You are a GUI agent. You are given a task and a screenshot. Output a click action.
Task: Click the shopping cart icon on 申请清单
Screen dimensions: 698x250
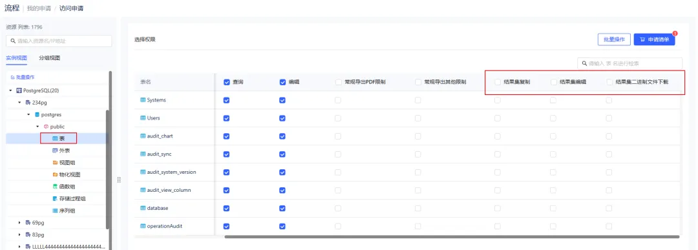tap(642, 39)
